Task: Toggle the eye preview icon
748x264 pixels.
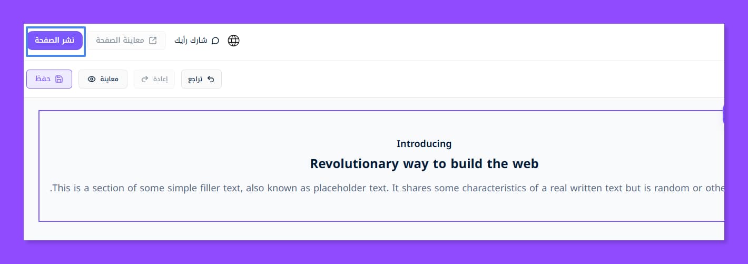Action: pos(92,79)
